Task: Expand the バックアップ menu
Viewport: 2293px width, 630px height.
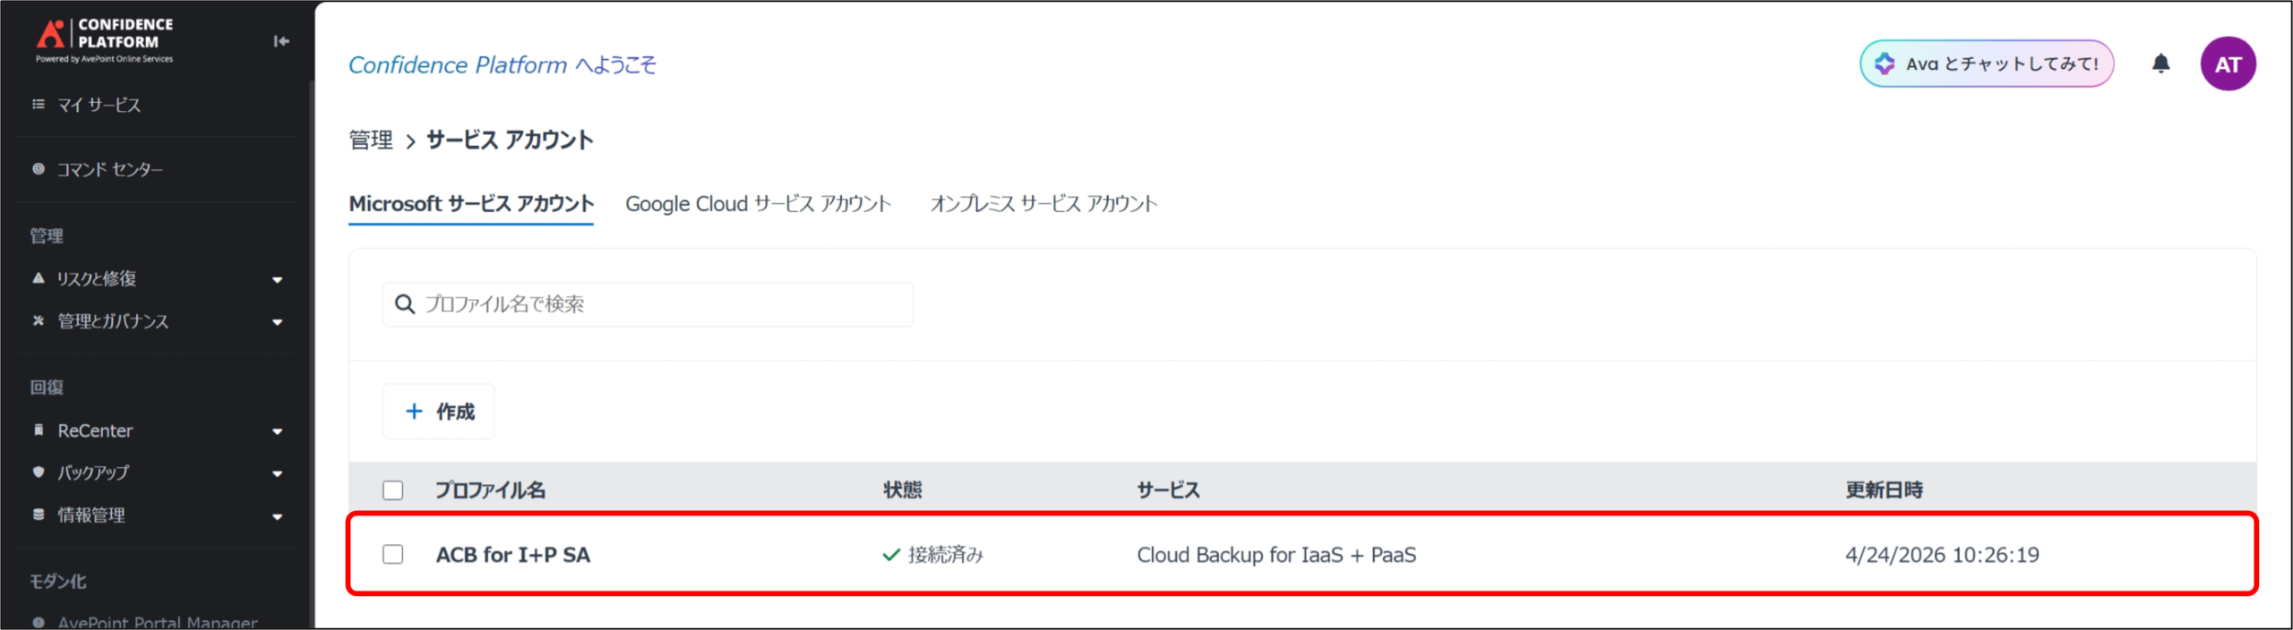Action: coord(278,473)
